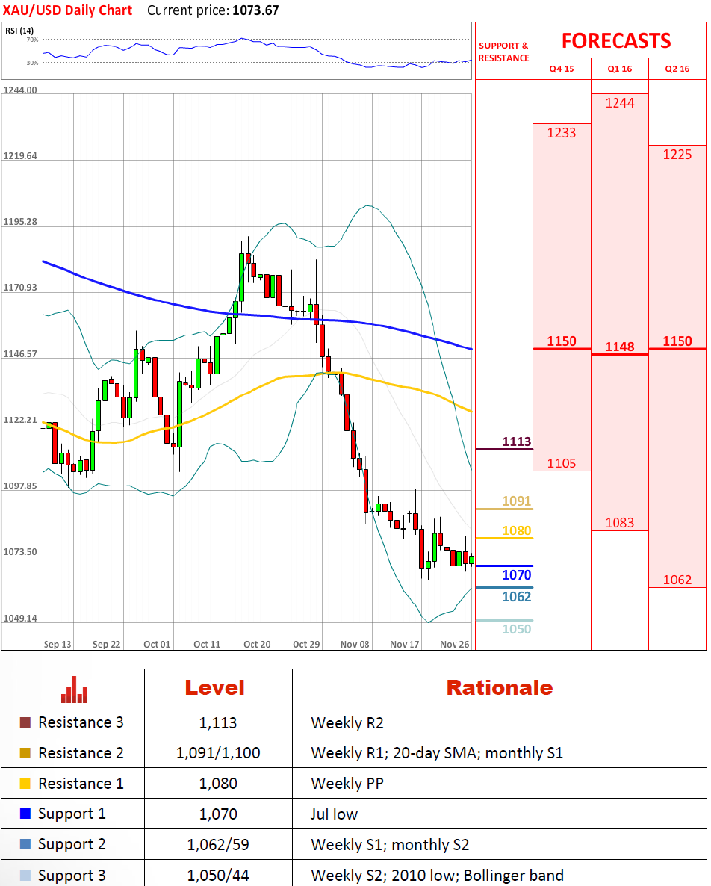This screenshot has height=886, width=711.
Task: Click the Oct 11 date label
Action: pos(208,644)
